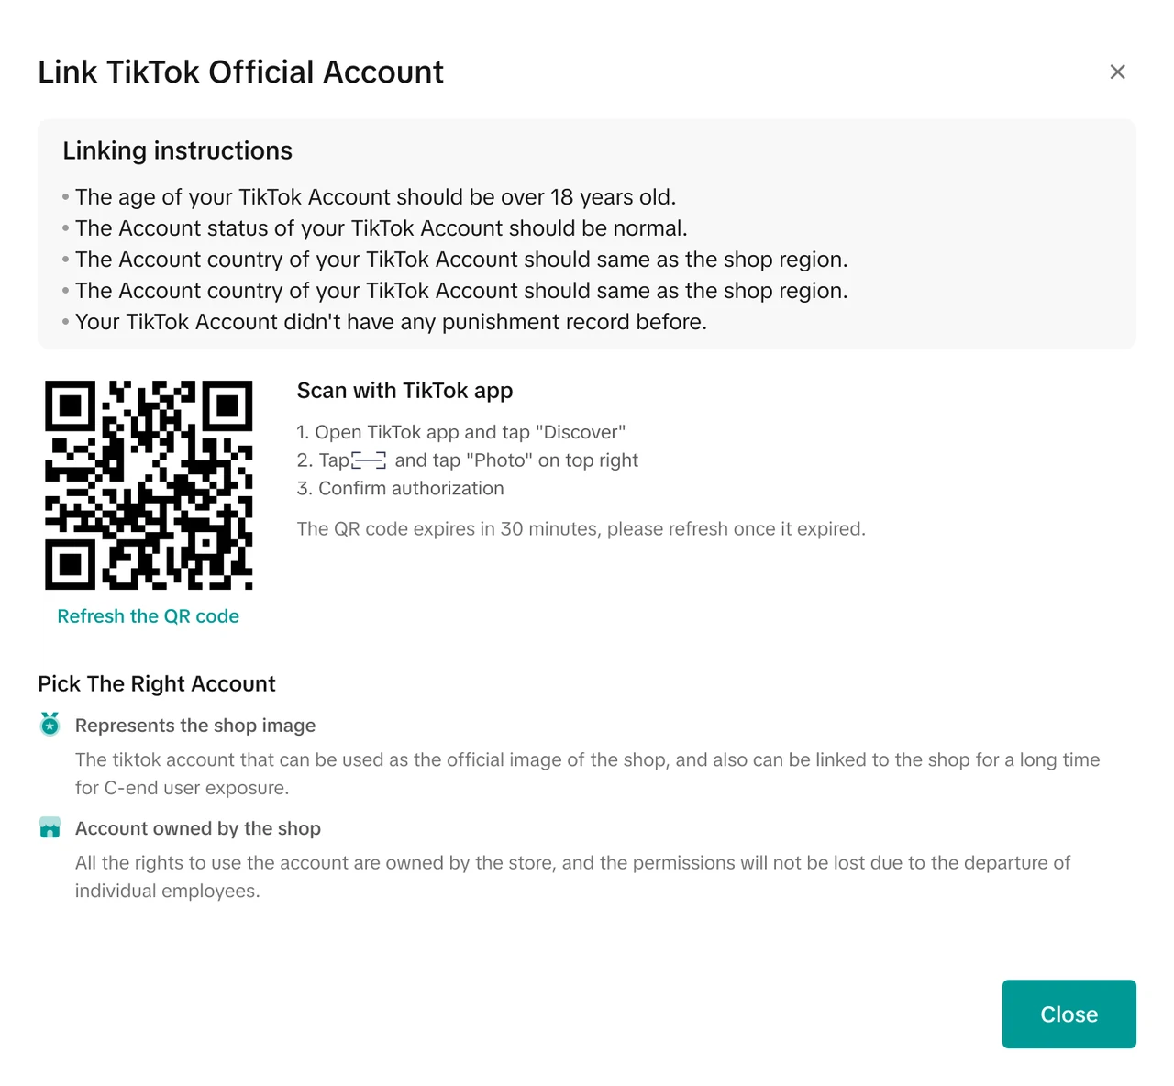1174x1086 pixels.
Task: Refresh the QR code link
Action: 148,616
